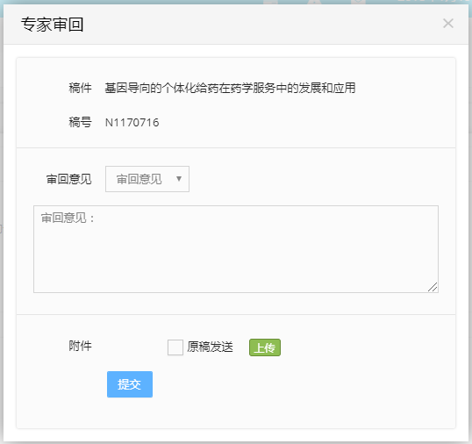Screen dimensions: 472x444
Task: Click the 专家审回 dialog title
Action: (52, 25)
